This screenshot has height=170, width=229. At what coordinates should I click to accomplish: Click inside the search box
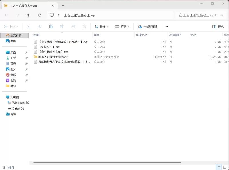pos(198,15)
